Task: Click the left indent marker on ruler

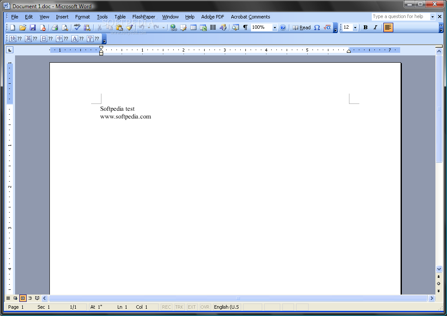Action: coord(101,54)
